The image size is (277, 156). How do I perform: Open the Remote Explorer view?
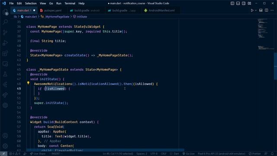pyautogui.click(x=5, y=64)
